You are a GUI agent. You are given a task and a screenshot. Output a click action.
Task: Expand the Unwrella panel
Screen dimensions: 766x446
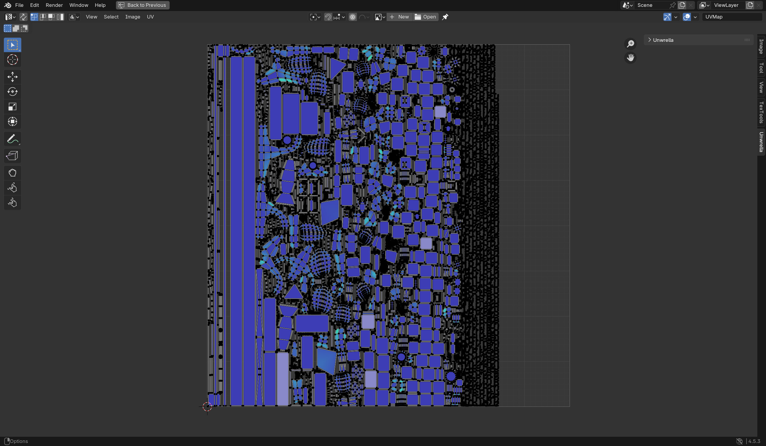point(699,40)
